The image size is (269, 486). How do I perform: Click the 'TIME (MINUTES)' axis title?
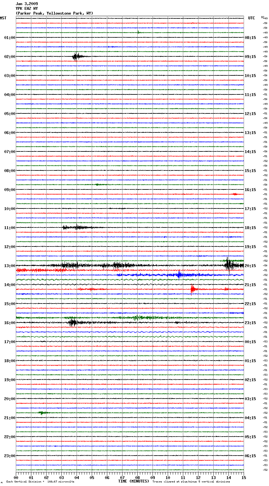134,481
